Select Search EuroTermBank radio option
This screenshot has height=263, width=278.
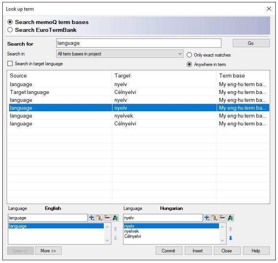[10, 30]
